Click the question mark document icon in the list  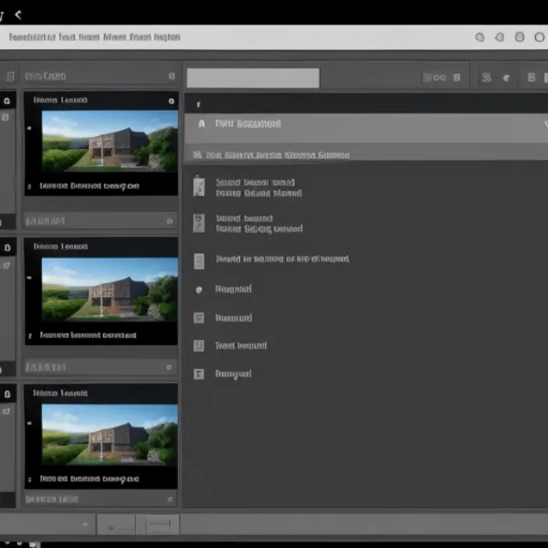(x=199, y=224)
